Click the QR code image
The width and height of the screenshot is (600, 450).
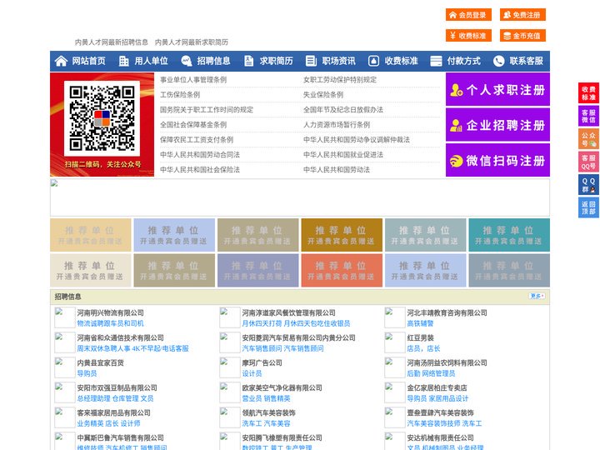pyautogui.click(x=102, y=117)
